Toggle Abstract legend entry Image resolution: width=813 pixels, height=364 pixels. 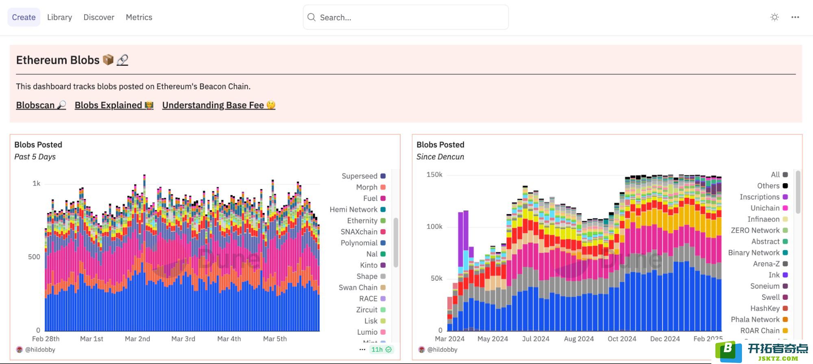(769, 241)
